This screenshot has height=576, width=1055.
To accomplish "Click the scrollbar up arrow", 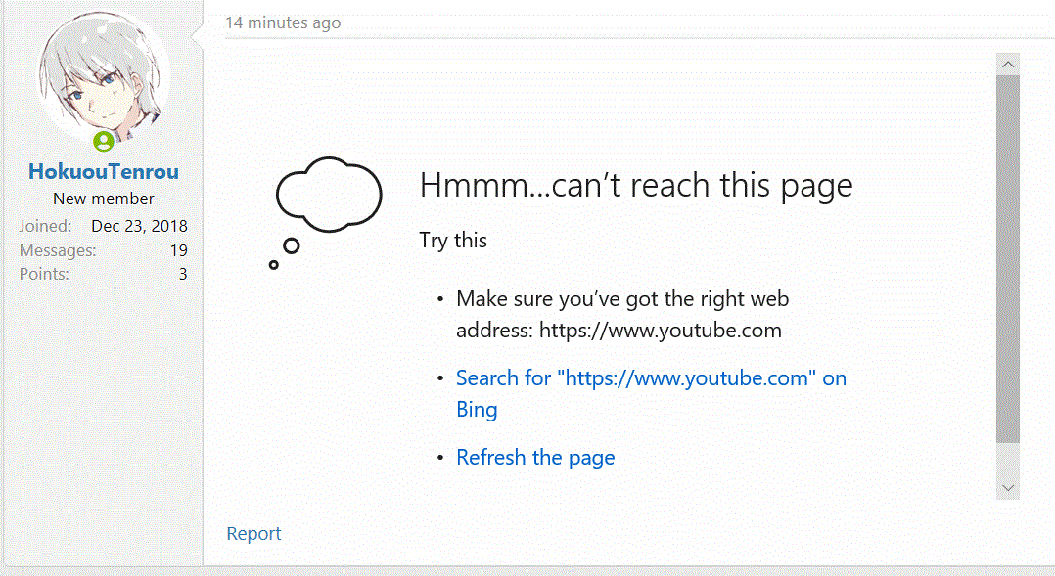I will coord(1007,65).
